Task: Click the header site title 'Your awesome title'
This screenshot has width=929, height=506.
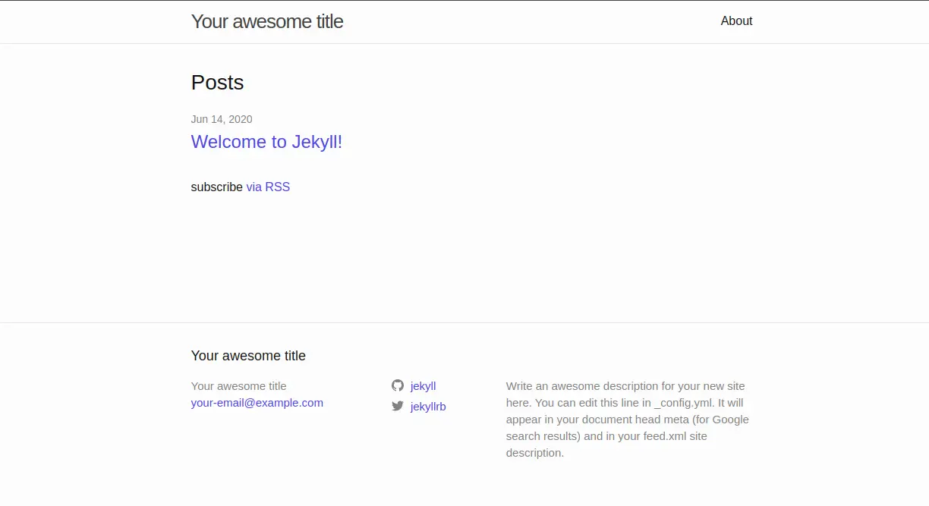Action: (267, 21)
